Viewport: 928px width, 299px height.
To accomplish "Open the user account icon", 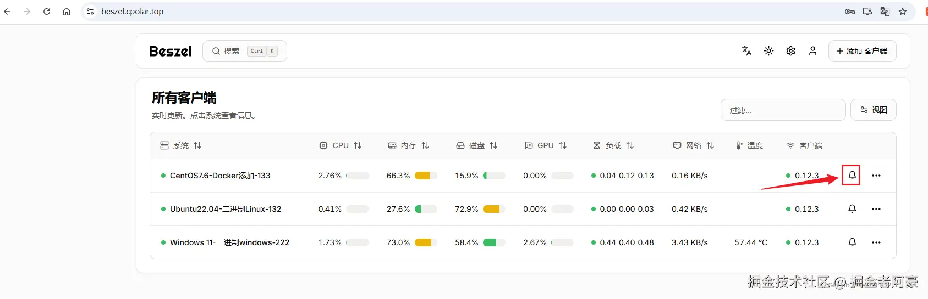I will tap(812, 51).
